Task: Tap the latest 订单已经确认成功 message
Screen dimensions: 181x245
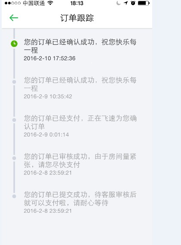Action: [x=80, y=46]
